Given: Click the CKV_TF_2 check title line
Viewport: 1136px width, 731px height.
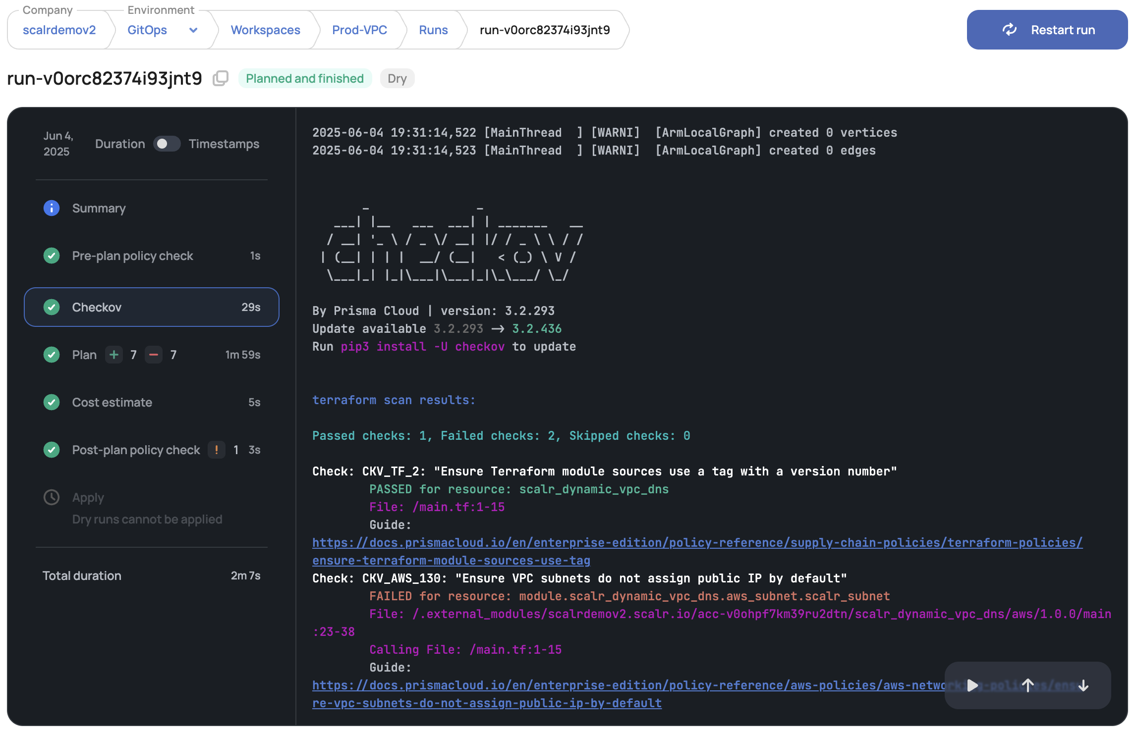Looking at the screenshot, I should coord(605,471).
